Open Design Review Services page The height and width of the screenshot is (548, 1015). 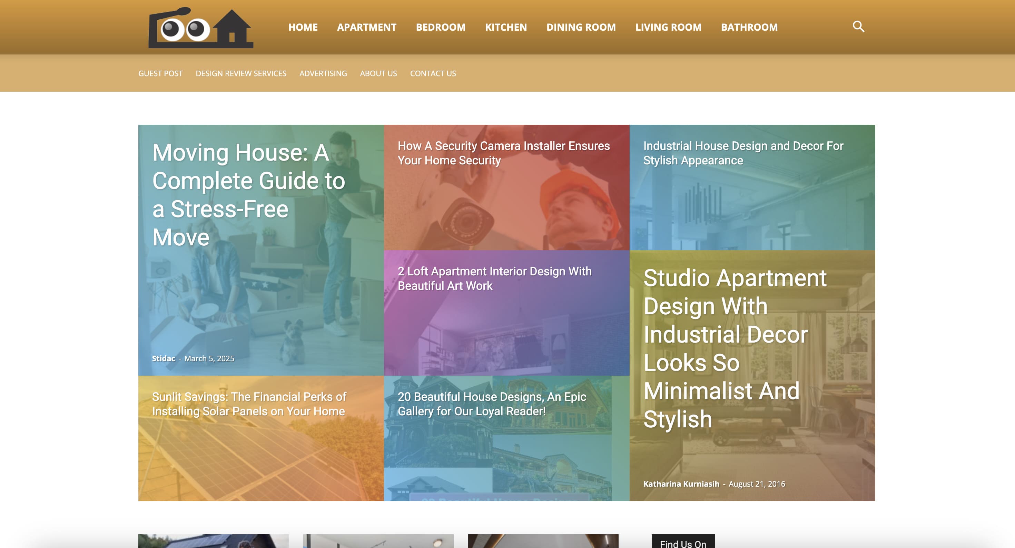[x=241, y=74]
